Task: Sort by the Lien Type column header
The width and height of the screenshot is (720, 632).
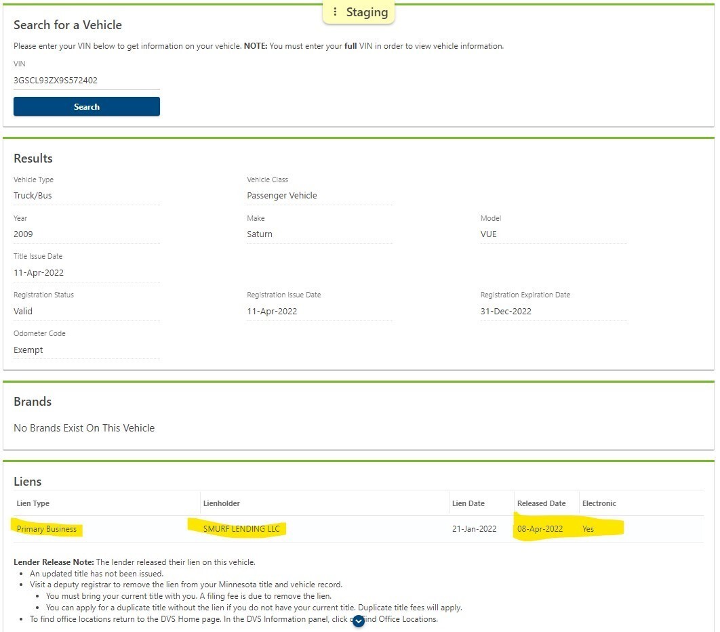Action: [33, 503]
